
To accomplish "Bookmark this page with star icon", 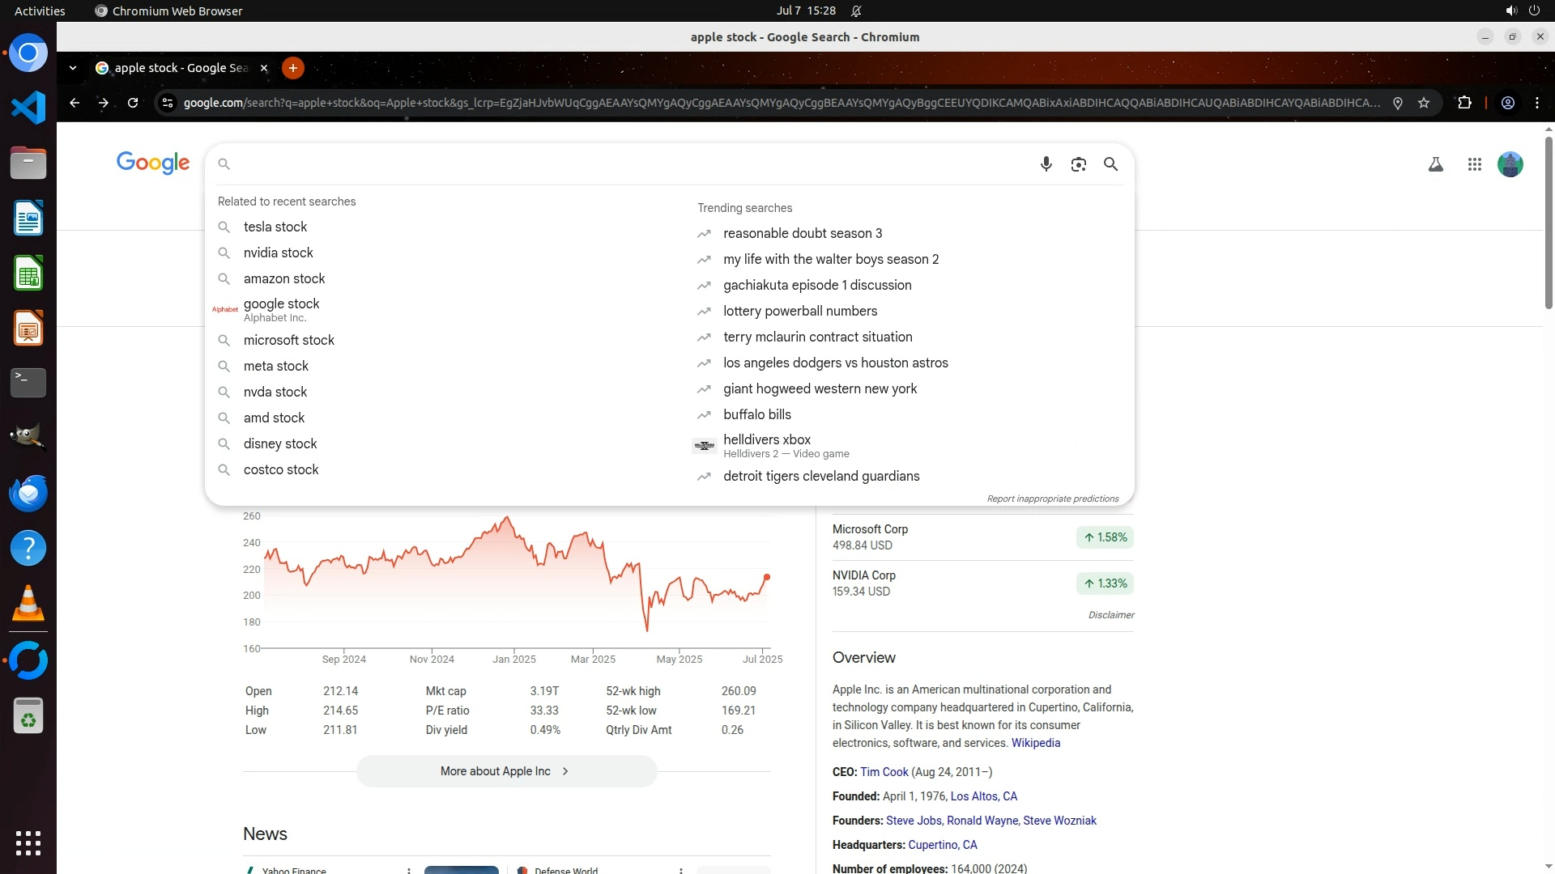I will (1424, 103).
